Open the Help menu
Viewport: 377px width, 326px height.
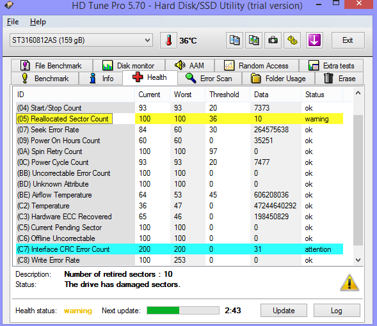pyautogui.click(x=38, y=22)
